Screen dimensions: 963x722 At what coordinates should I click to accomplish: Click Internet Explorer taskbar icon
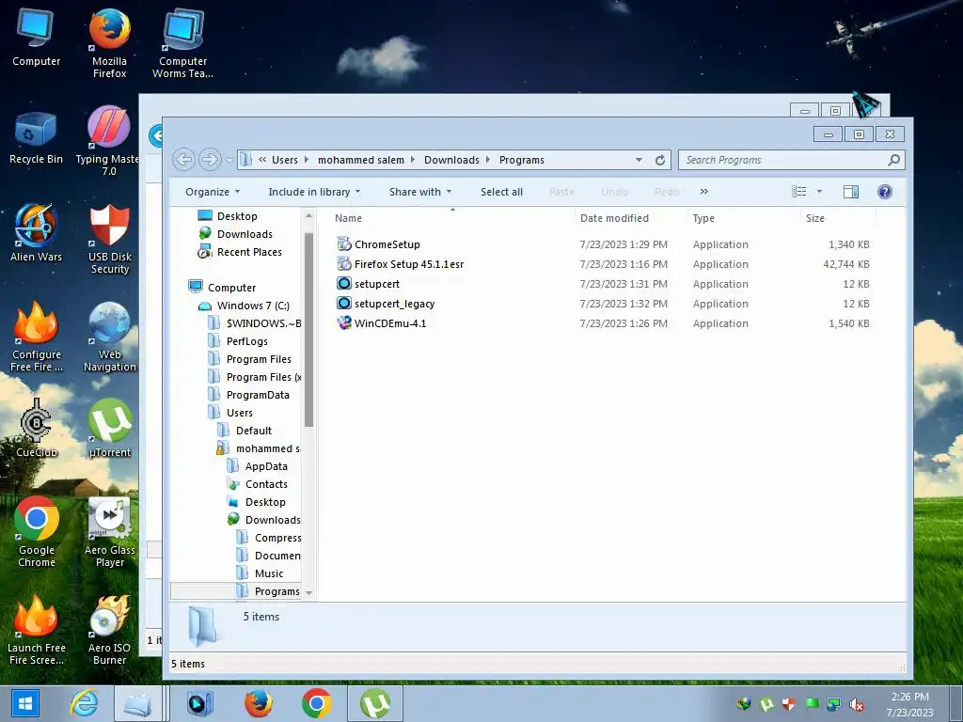point(84,703)
